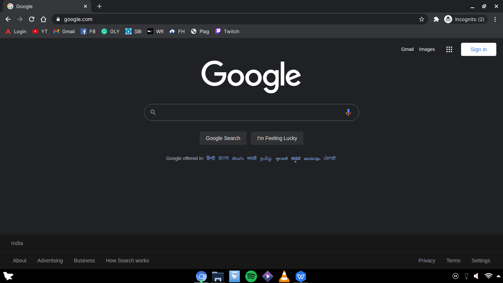Open the GLY bookmark
The image size is (503, 283).
110,31
